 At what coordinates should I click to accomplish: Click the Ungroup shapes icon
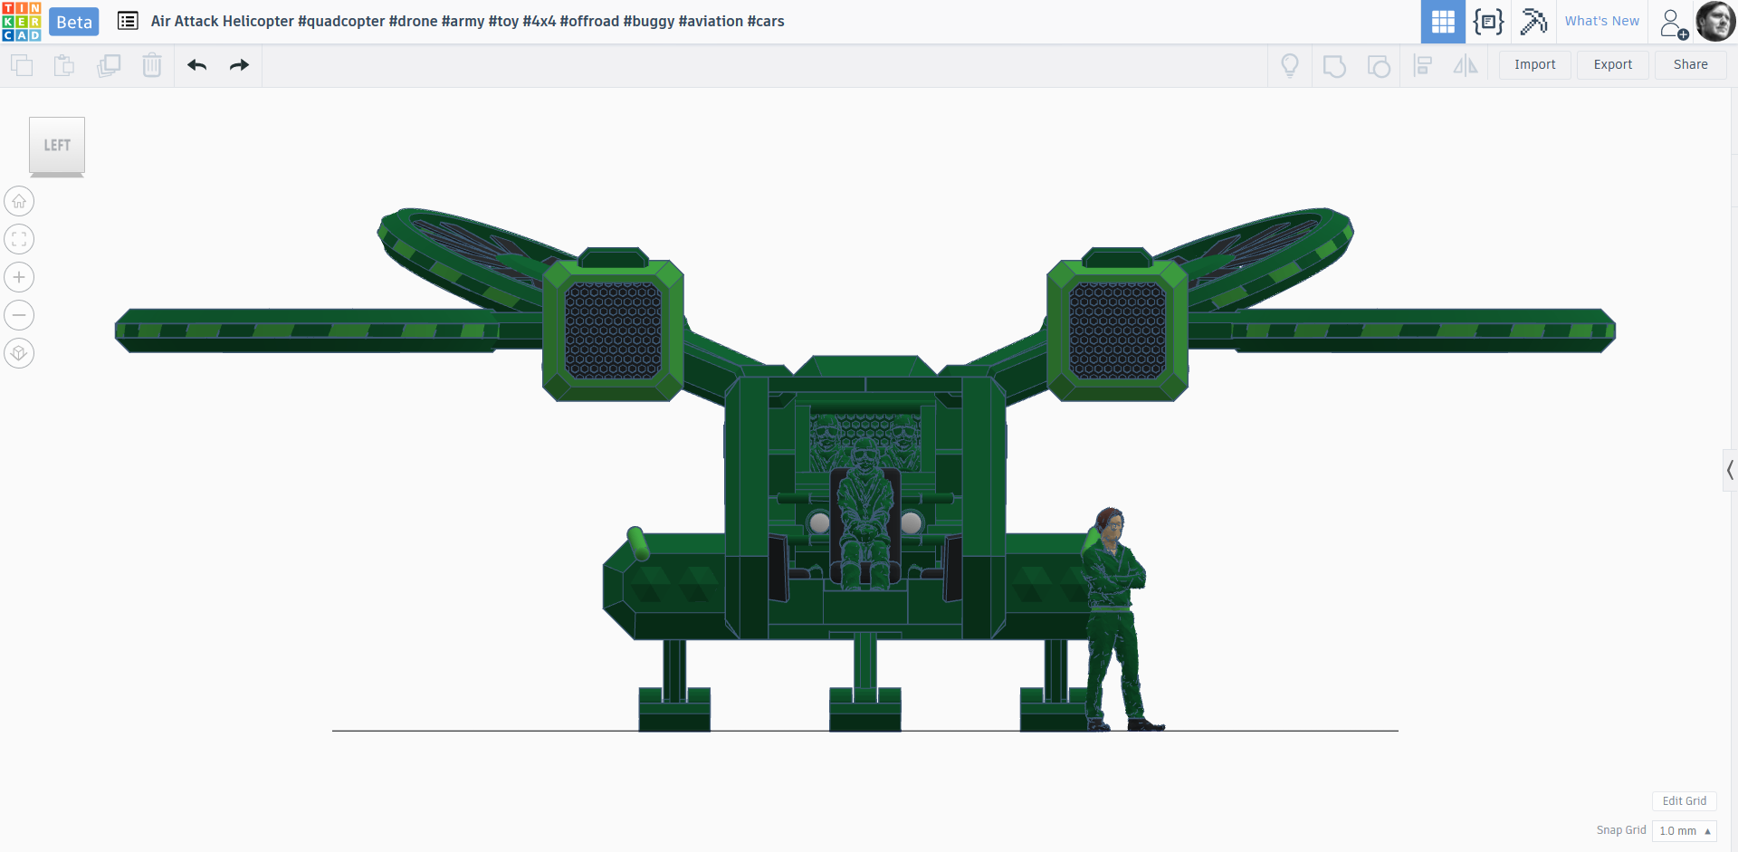pyautogui.click(x=1379, y=66)
